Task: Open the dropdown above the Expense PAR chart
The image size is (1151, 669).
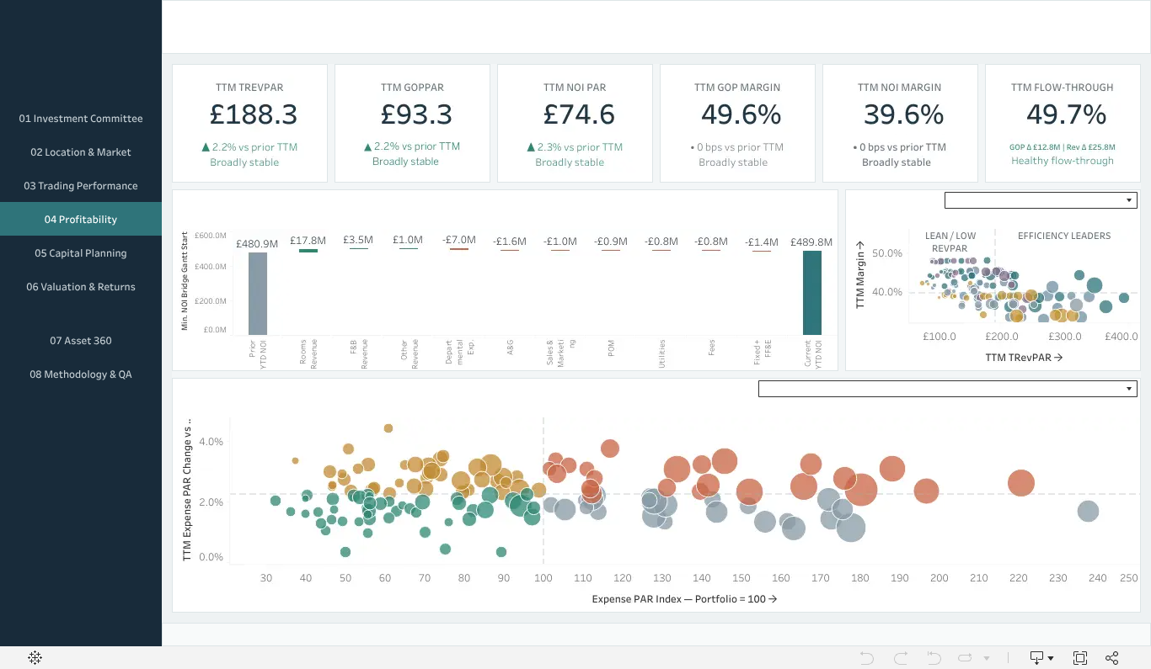Action: click(x=948, y=389)
